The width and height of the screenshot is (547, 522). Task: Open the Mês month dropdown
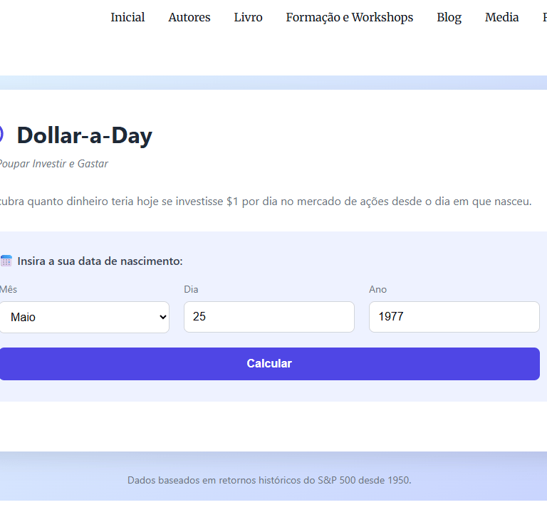[x=84, y=317]
